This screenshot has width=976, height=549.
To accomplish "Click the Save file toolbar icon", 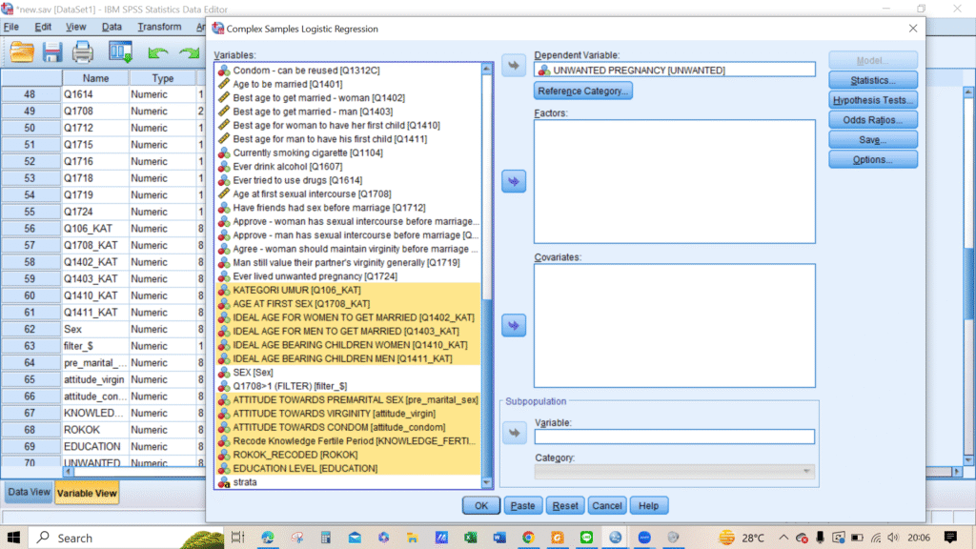I will 52,51.
